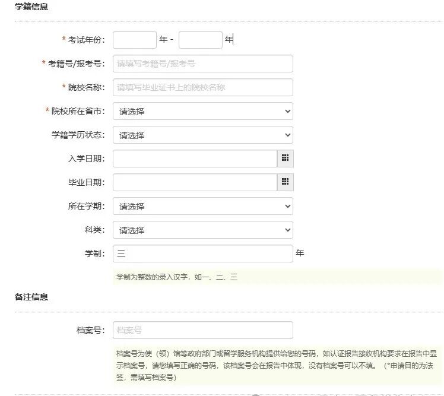This screenshot has height=396, width=444.
Task: Click the 档案号 explanation note text
Action: tap(277, 365)
